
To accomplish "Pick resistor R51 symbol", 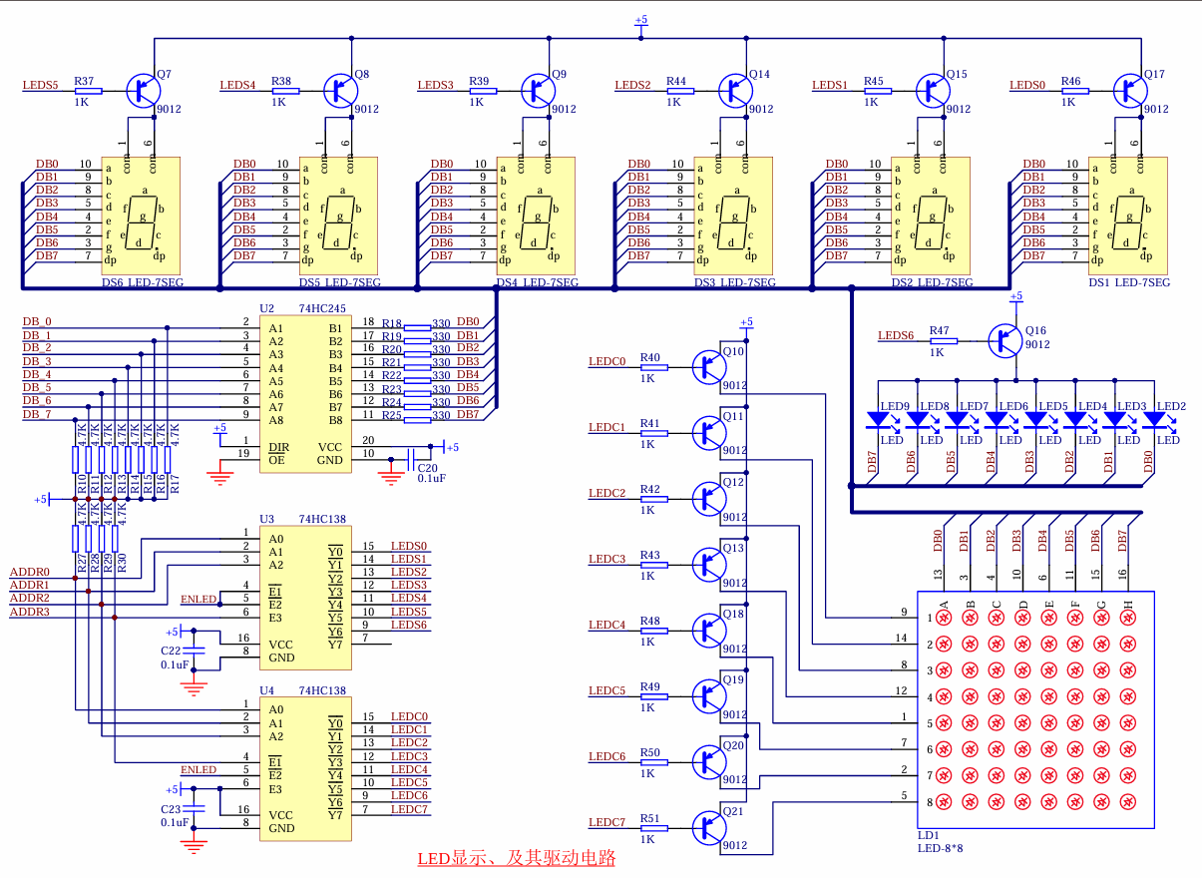I will 652,828.
